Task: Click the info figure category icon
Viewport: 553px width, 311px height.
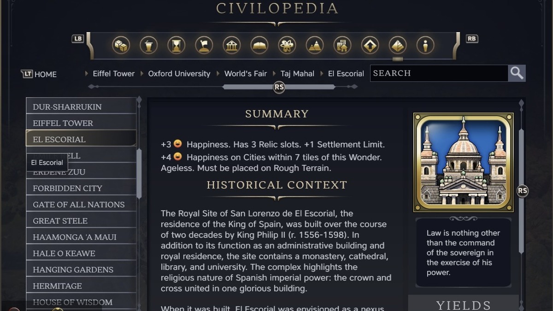Action: point(425,45)
